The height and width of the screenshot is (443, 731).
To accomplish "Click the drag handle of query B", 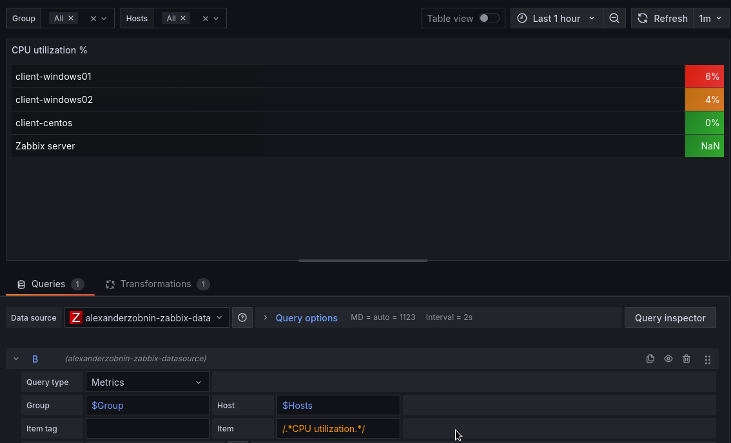I will coord(708,359).
